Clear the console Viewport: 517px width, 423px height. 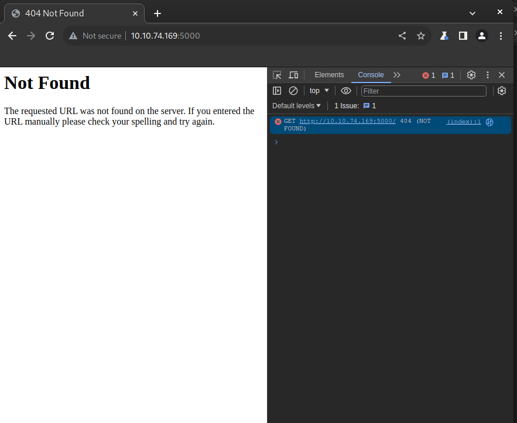click(293, 91)
